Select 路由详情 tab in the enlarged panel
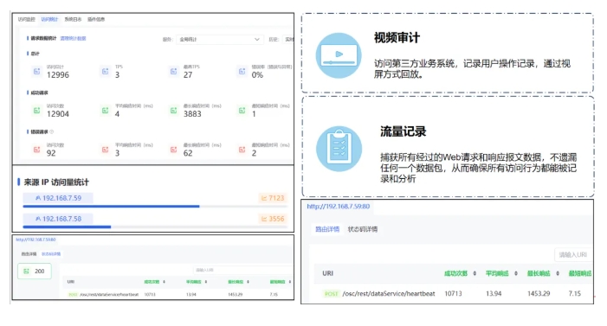 click(327, 229)
